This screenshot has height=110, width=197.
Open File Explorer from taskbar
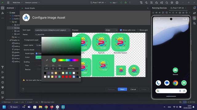40,107
